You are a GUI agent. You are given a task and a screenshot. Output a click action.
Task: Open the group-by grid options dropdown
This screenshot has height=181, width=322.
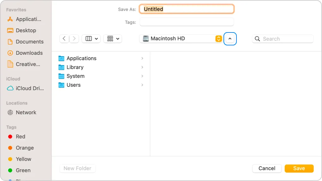tap(113, 38)
